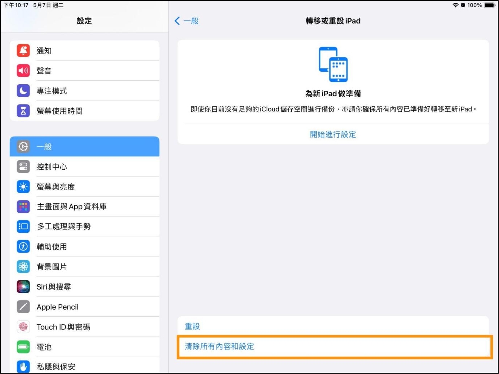Image resolution: width=499 pixels, height=374 pixels.
Task: Open the Apple Pencil icon
Action: [23, 307]
